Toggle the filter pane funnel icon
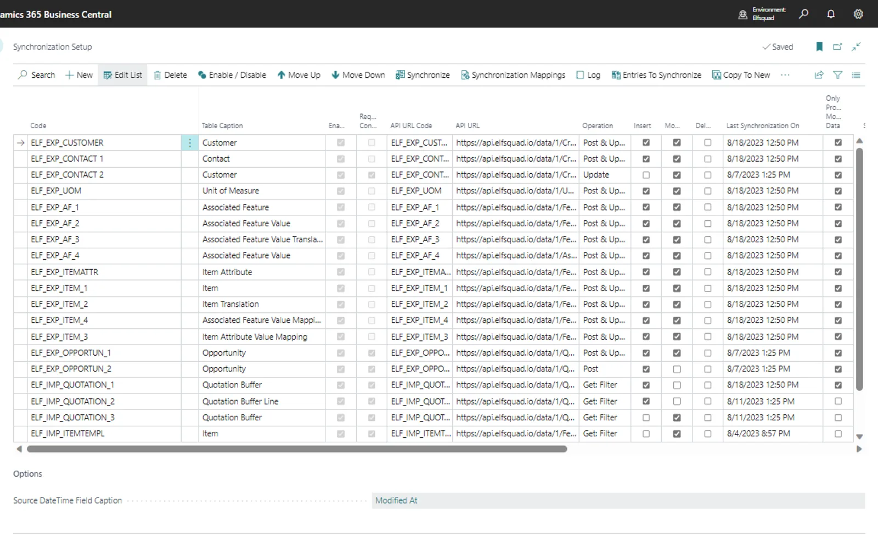This screenshot has height=548, width=878. tap(837, 75)
